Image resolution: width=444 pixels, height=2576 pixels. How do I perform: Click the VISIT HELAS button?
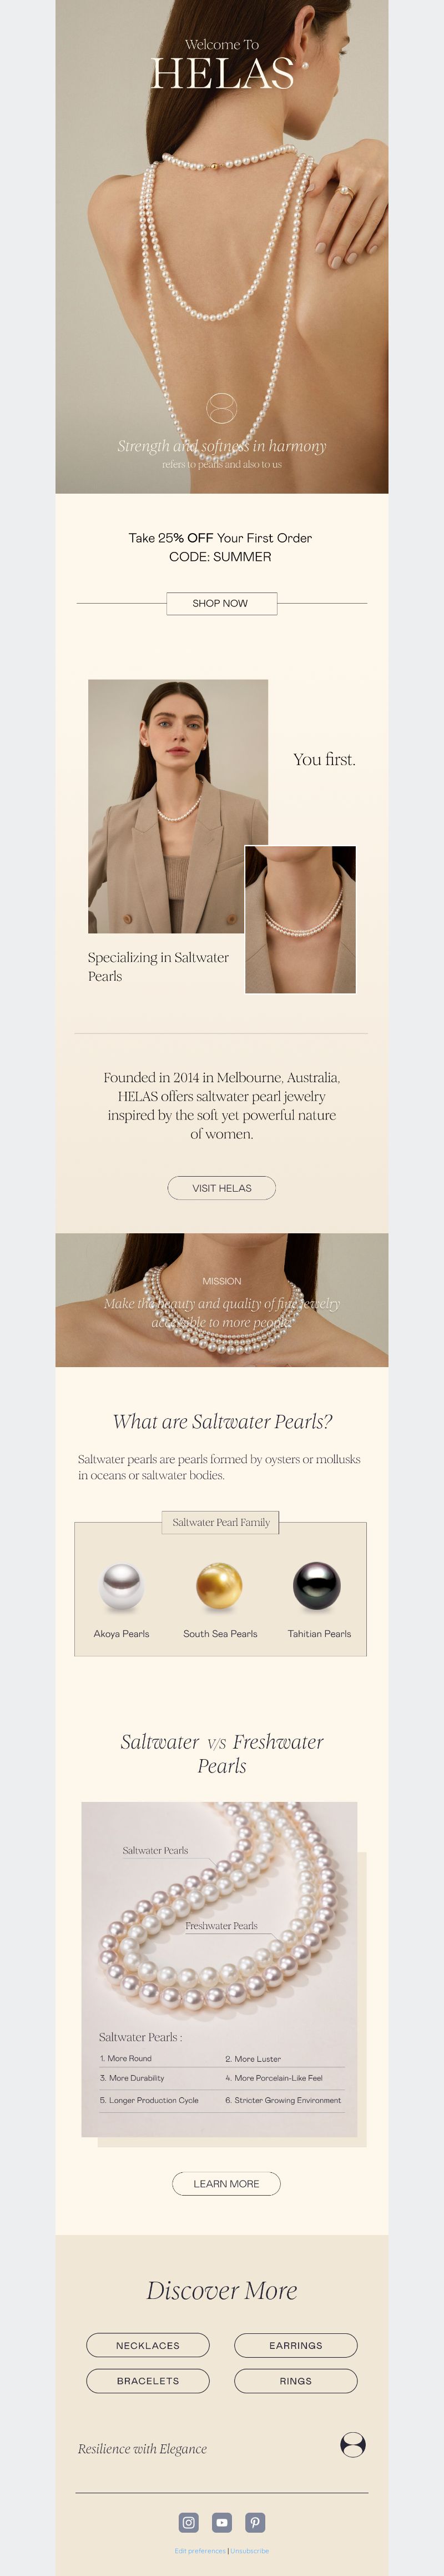221,1188
